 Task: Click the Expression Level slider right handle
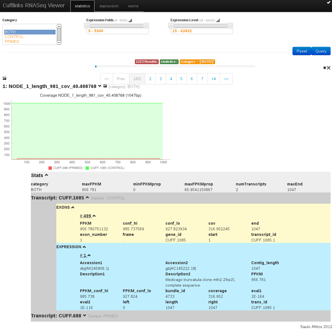(x=230, y=25)
